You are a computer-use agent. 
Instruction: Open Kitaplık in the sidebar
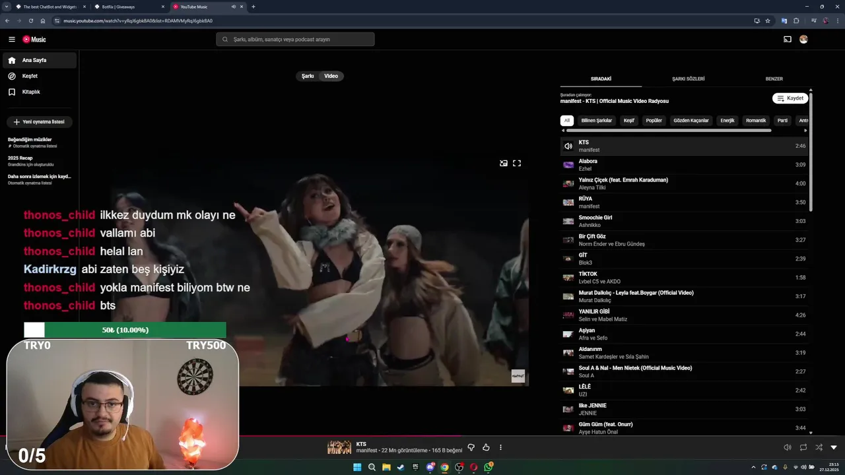point(40,92)
